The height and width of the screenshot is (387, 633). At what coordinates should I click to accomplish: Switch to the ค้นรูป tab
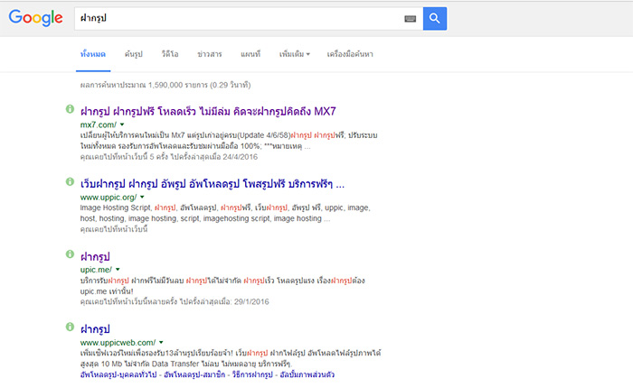point(133,54)
